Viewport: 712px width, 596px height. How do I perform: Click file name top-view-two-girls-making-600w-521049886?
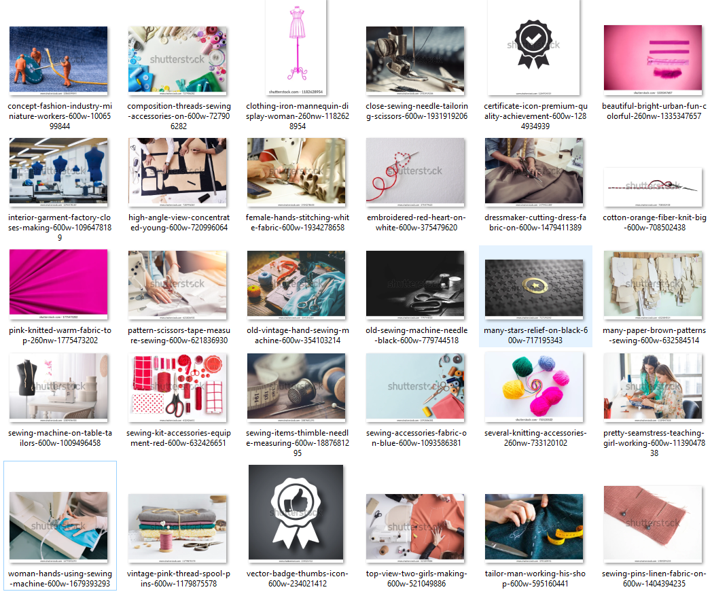click(x=416, y=578)
